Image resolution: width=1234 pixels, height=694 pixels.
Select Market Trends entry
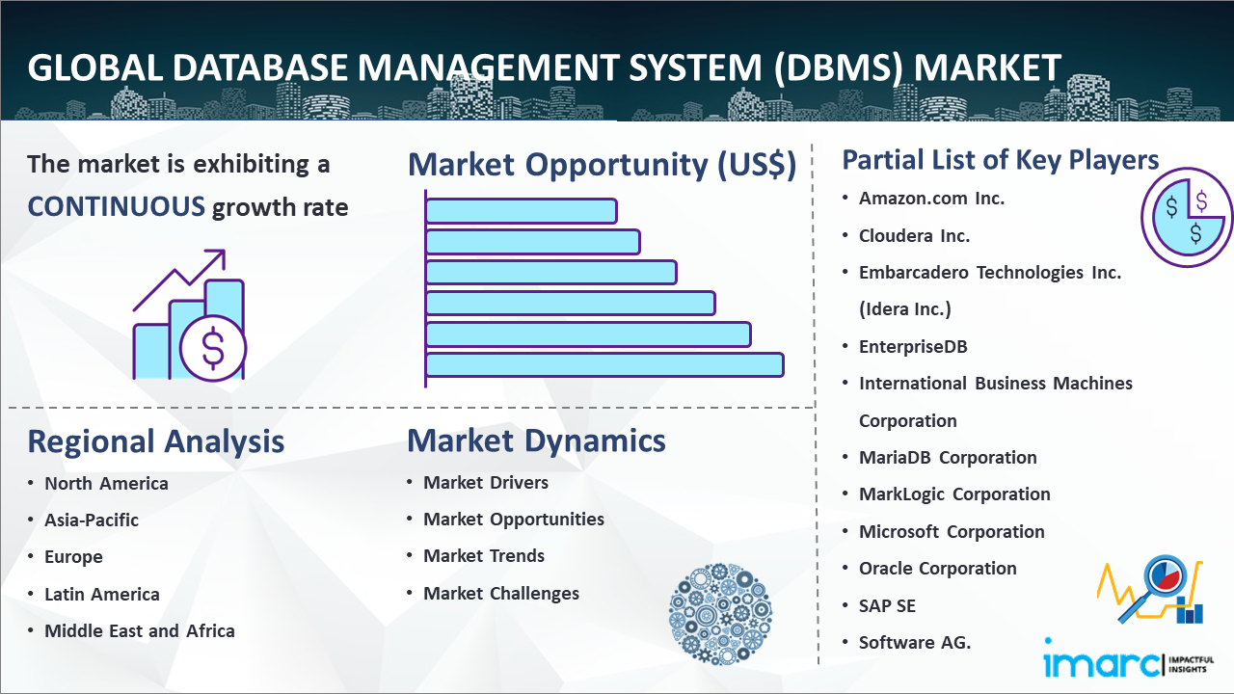pyautogui.click(x=483, y=555)
